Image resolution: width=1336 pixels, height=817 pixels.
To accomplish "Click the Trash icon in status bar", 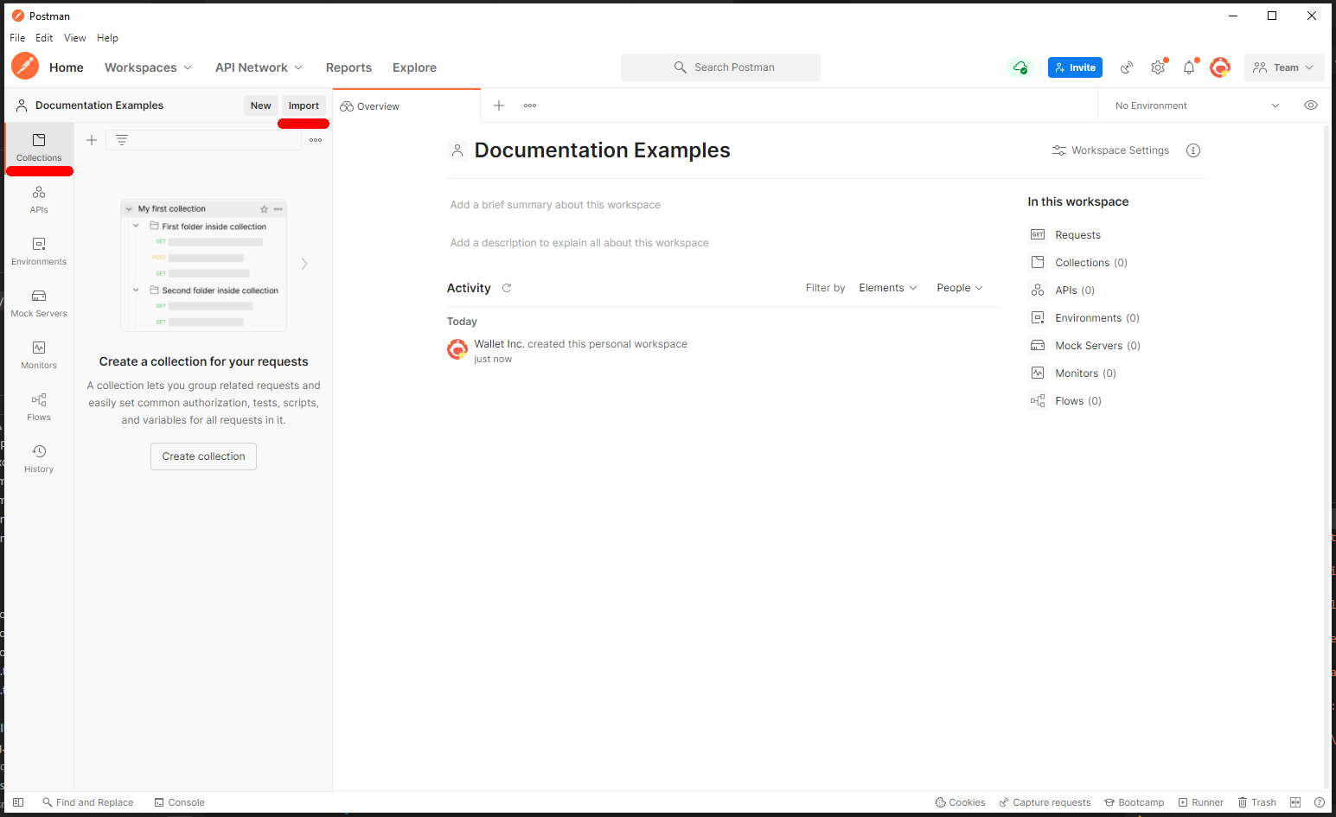I will coord(1256,802).
